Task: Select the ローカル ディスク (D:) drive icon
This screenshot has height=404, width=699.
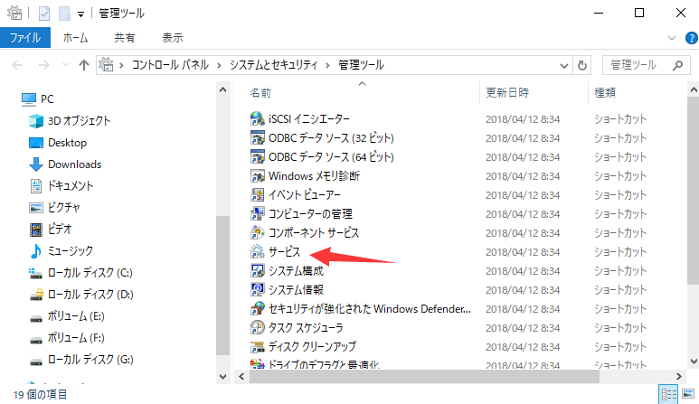Action: 35,295
